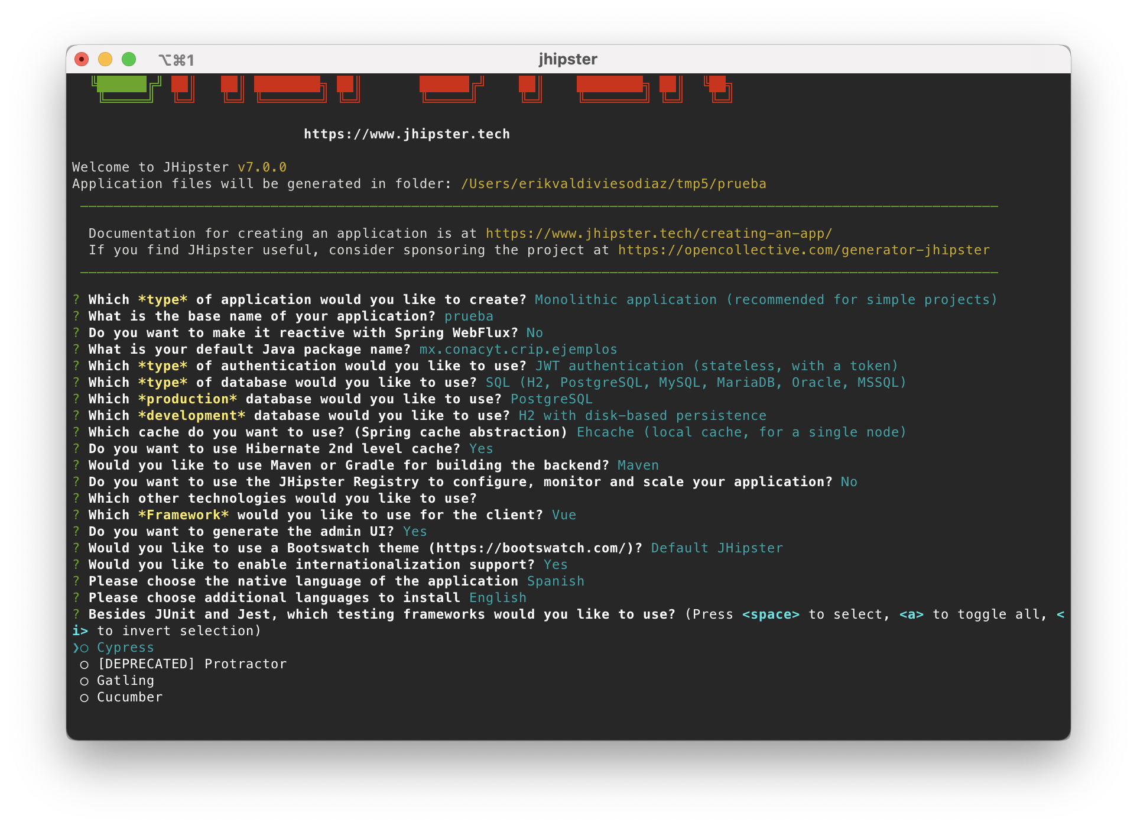Open the https://www.jhipster.tech link

tap(407, 134)
